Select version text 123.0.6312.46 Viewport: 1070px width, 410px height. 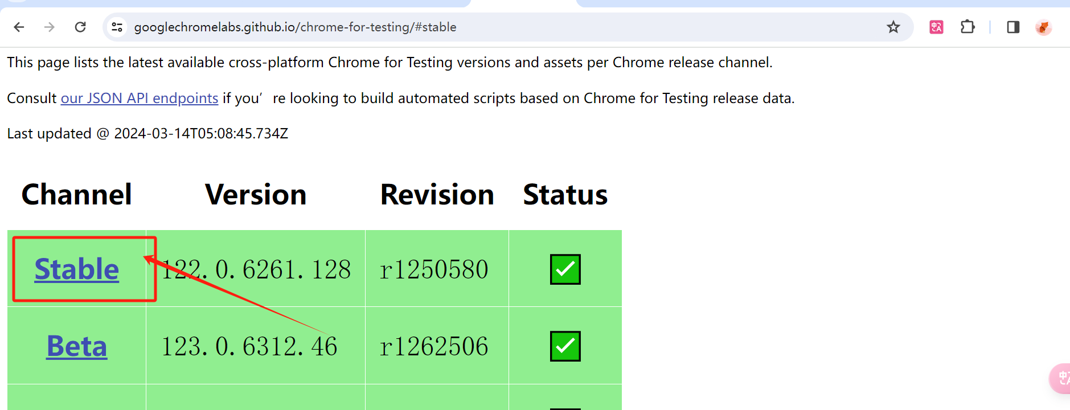coord(249,346)
